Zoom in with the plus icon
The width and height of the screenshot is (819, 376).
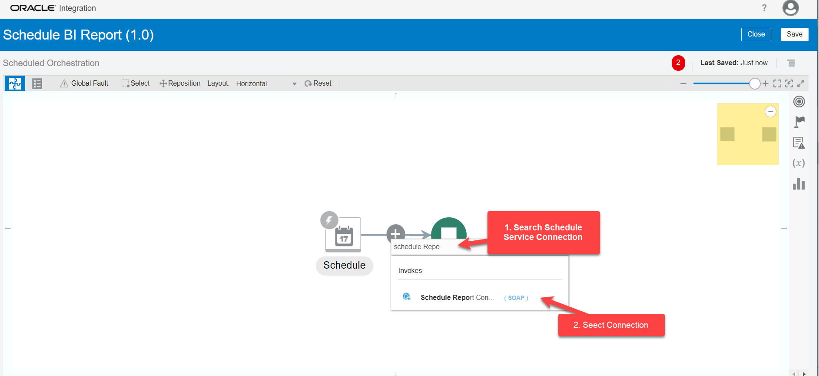[x=766, y=83]
